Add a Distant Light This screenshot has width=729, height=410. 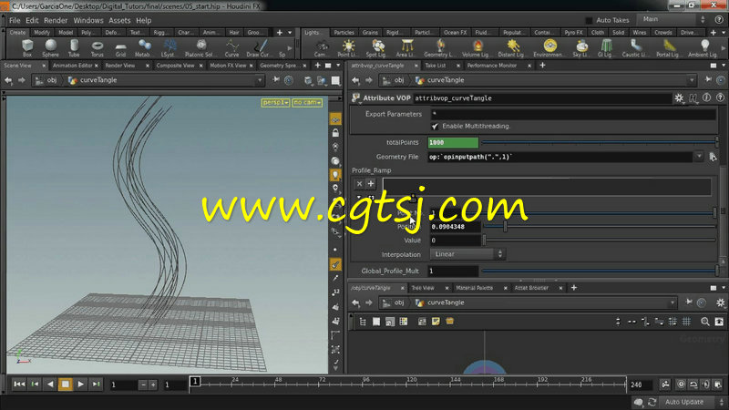512,47
